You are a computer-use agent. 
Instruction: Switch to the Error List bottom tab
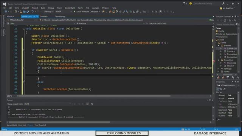click(x=22, y=125)
